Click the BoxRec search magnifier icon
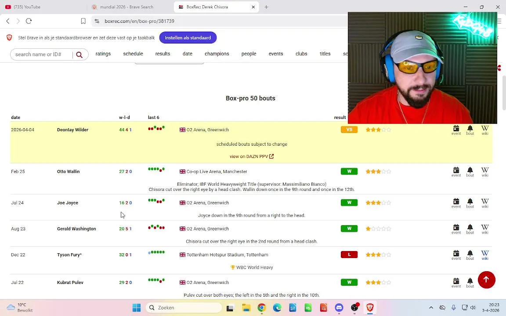This screenshot has width=506, height=316. tap(80, 54)
